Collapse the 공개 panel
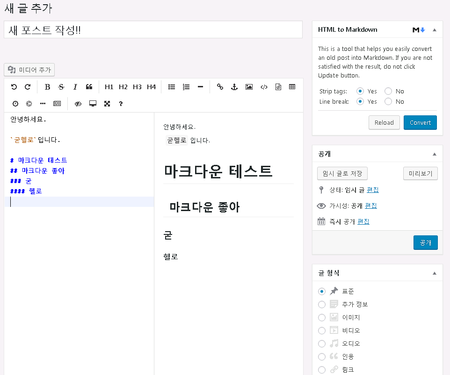 435,154
